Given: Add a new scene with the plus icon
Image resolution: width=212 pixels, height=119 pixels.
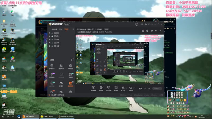Looking at the screenshot, I should [73, 29].
